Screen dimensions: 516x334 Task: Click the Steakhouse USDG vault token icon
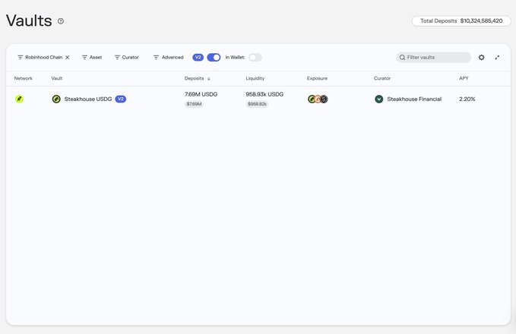click(x=56, y=99)
